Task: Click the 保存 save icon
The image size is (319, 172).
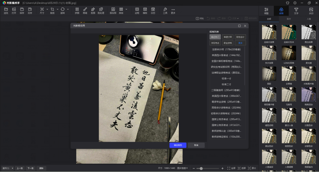Action: tap(22, 11)
